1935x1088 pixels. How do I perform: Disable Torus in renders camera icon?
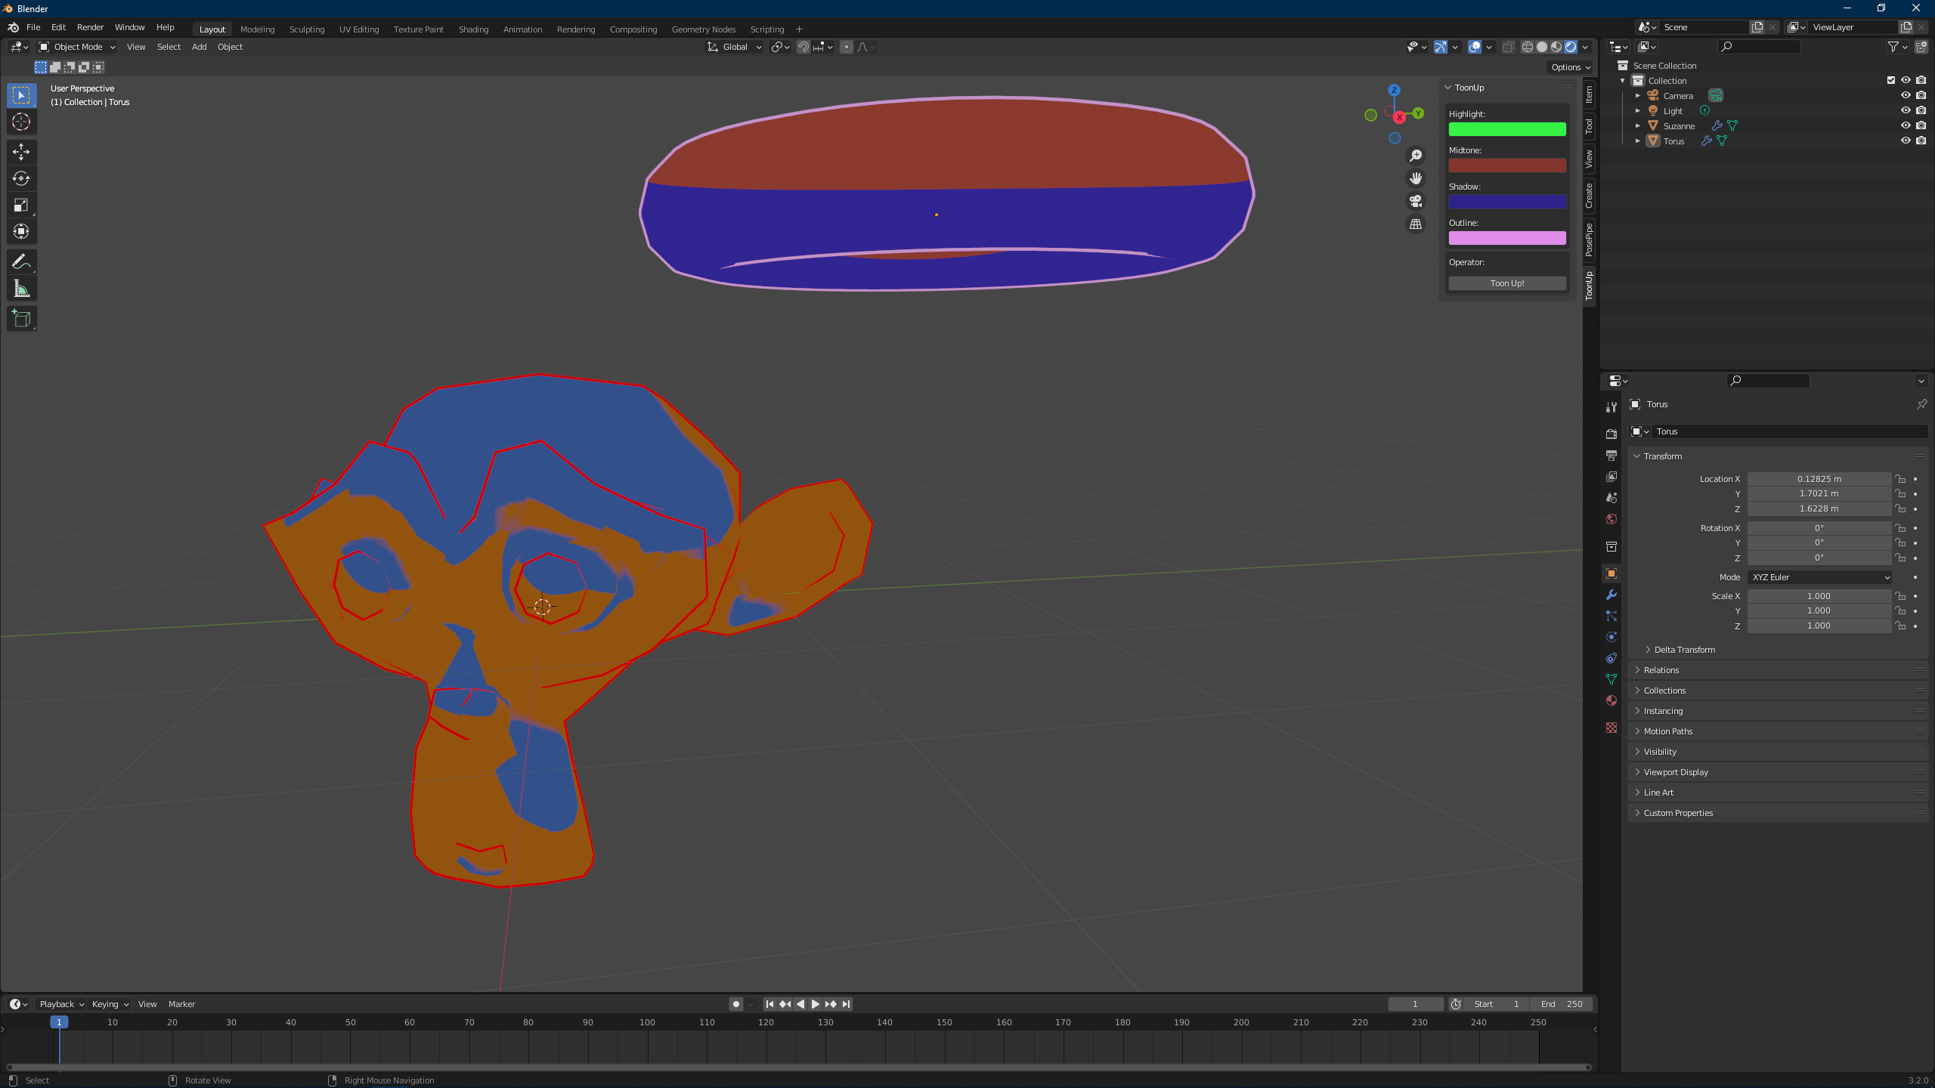coord(1921,141)
